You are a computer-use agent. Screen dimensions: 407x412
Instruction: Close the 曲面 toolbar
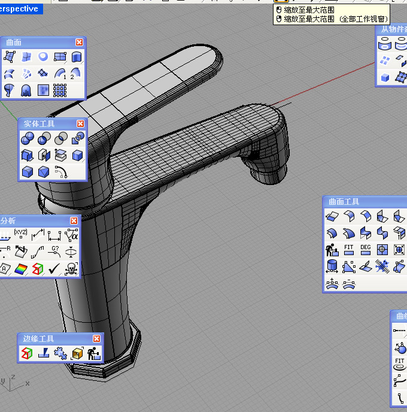(79, 43)
